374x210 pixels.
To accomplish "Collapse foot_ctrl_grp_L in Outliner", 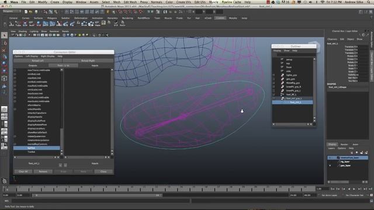I will tap(273, 99).
